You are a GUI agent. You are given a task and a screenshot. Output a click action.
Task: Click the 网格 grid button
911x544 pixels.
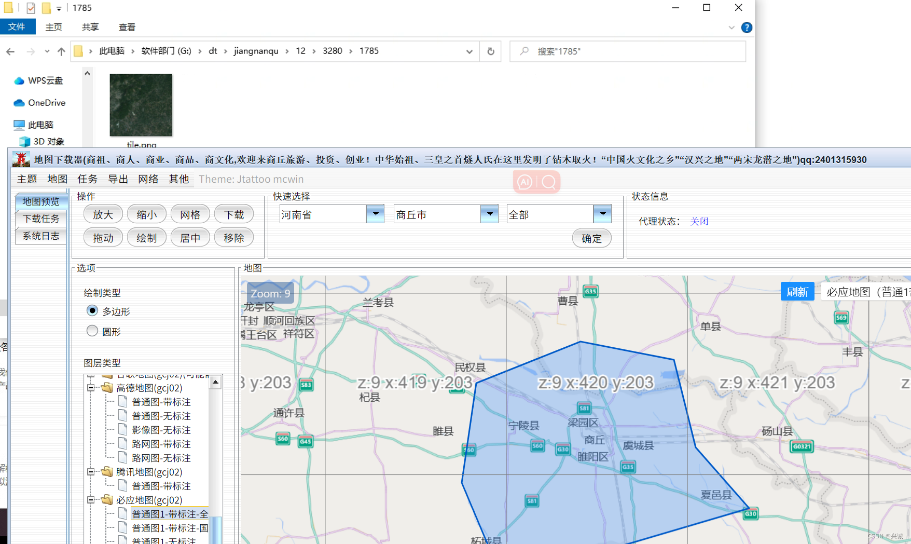[190, 214]
